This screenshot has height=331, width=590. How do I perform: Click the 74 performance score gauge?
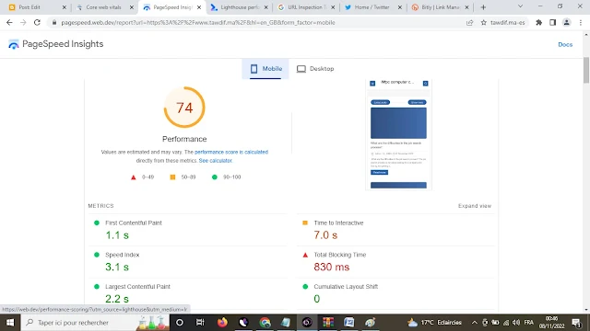pos(184,108)
